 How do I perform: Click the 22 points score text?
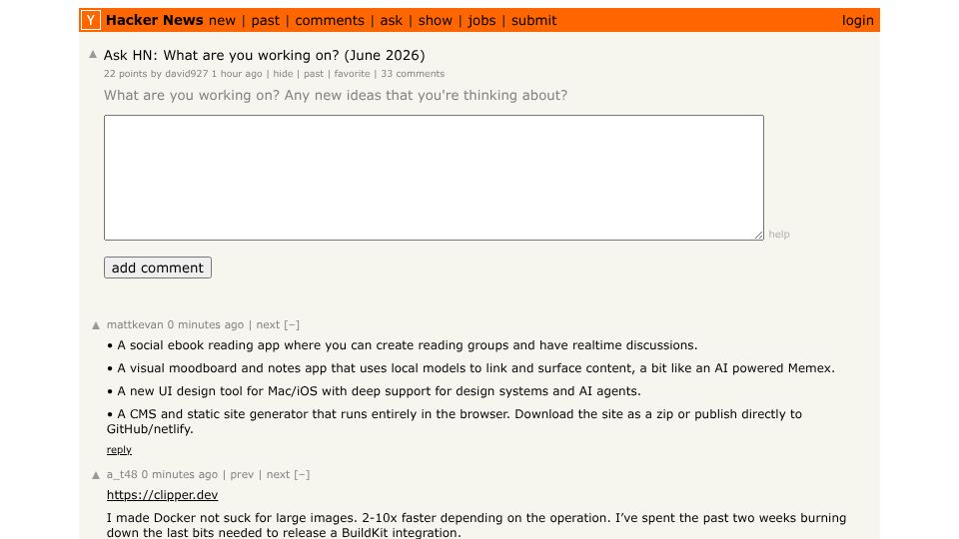click(x=126, y=73)
